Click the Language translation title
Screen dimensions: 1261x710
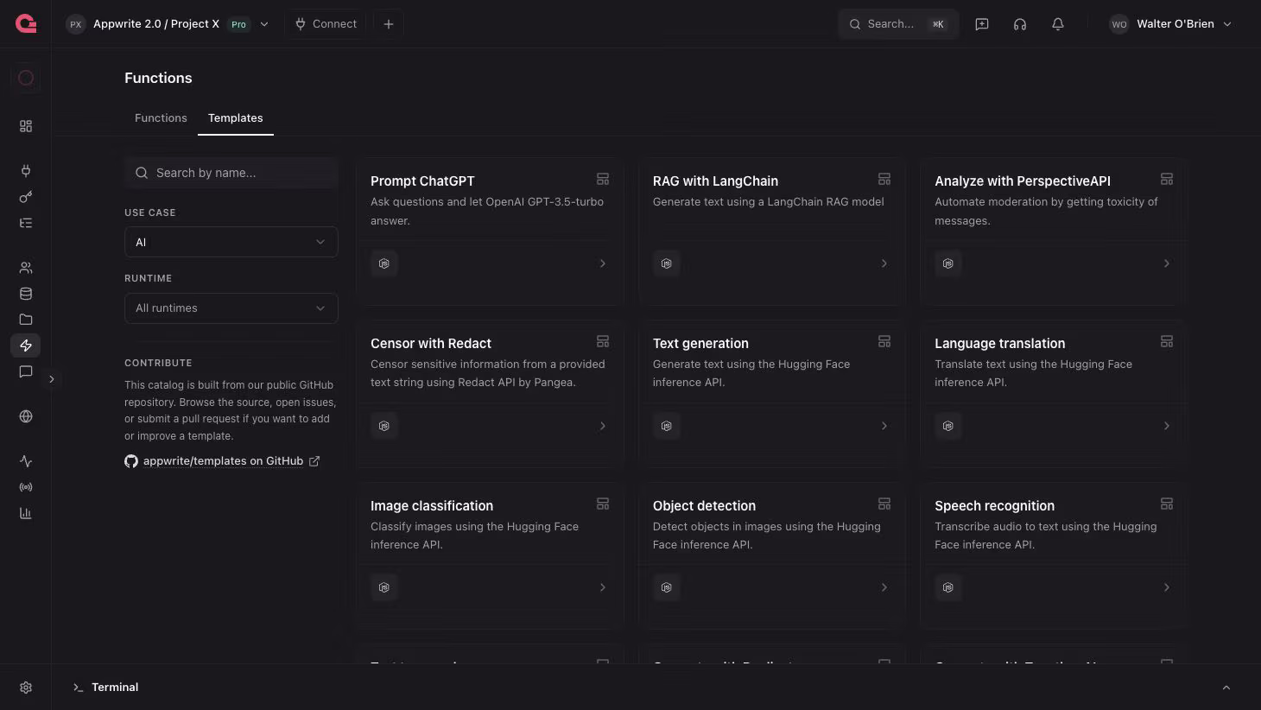tap(999, 343)
